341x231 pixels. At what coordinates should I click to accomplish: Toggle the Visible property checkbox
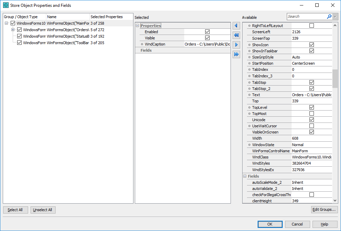coord(207,38)
